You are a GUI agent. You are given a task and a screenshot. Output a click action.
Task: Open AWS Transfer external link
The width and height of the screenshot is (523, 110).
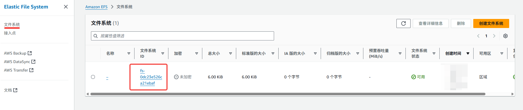19,70
